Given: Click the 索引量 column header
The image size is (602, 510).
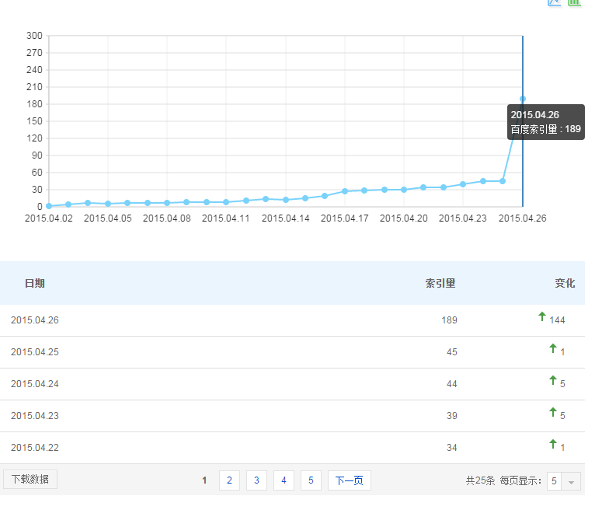Looking at the screenshot, I should [x=440, y=283].
